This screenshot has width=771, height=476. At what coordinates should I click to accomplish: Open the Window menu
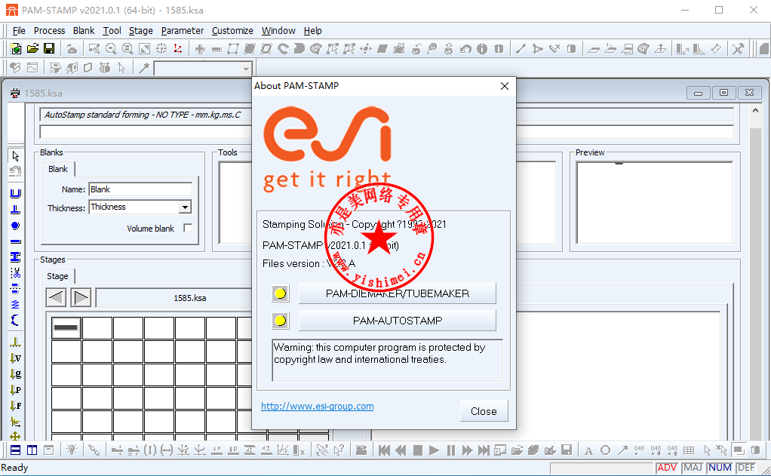point(278,30)
